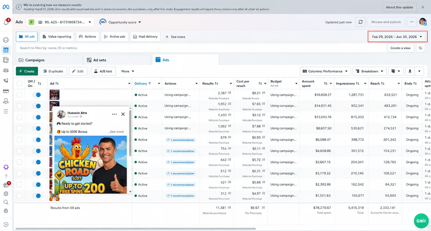431x231 pixels.
Task: Select the Campaigns table icon in sidebar
Action: (6, 50)
